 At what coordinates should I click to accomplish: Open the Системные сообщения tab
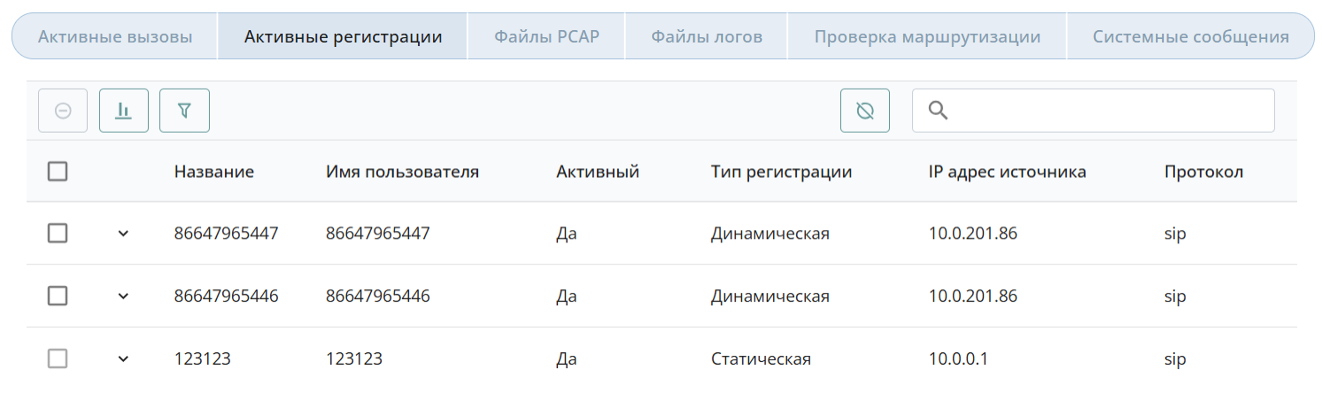click(1191, 36)
